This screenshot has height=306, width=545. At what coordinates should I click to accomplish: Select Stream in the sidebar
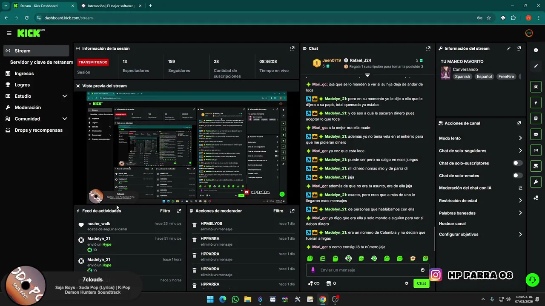pos(36,51)
